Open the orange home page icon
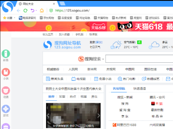The image size is (173, 129). (x=42, y=11)
